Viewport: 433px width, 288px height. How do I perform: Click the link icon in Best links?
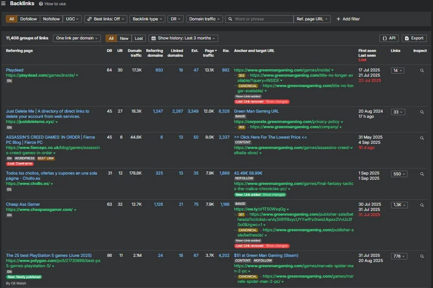90,19
